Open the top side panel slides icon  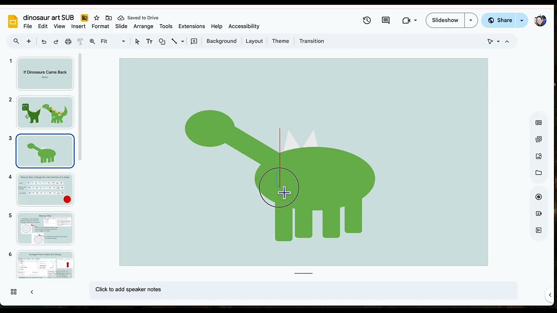click(539, 123)
